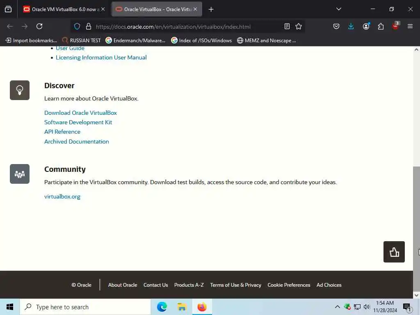420x315 pixels.
Task: View site security padlock info
Action: 89,26
